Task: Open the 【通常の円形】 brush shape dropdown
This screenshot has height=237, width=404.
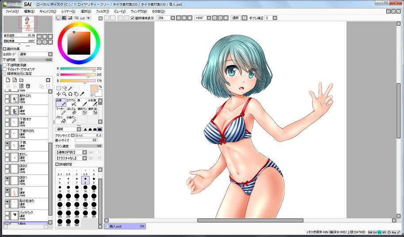Action: 69,152
